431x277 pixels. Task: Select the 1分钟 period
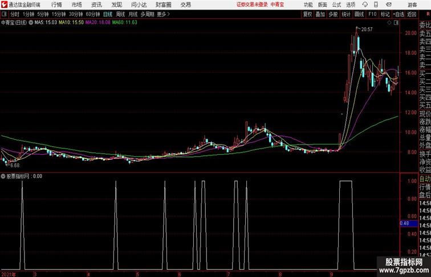point(29,14)
